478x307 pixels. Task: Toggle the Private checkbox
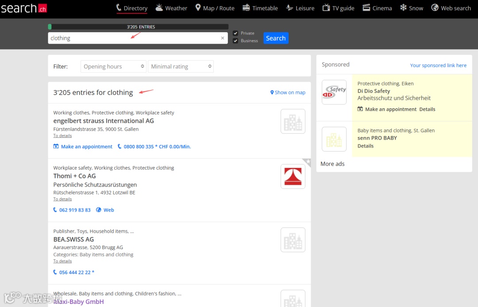[235, 33]
